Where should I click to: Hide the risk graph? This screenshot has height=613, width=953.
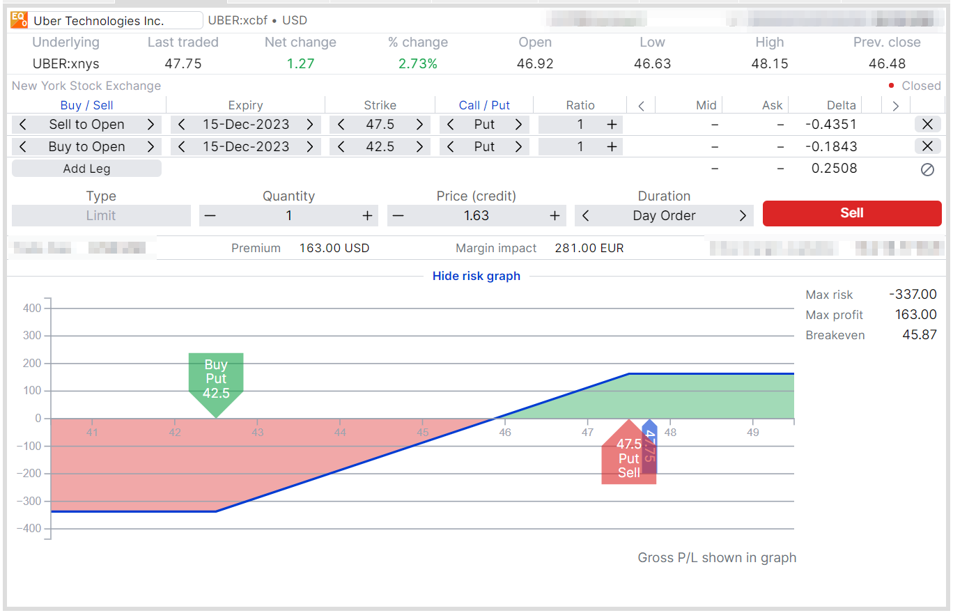click(476, 276)
